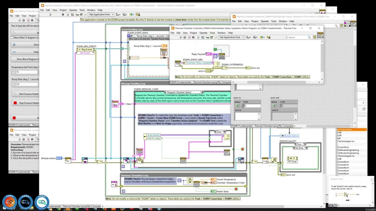Click Clean Up Diagram in Chamber Status Updated toolbar

pos(268,37)
